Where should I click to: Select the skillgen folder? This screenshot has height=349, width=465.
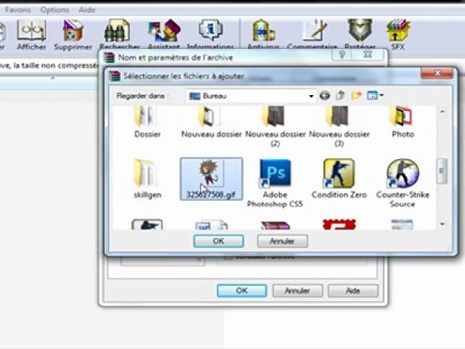click(x=147, y=179)
